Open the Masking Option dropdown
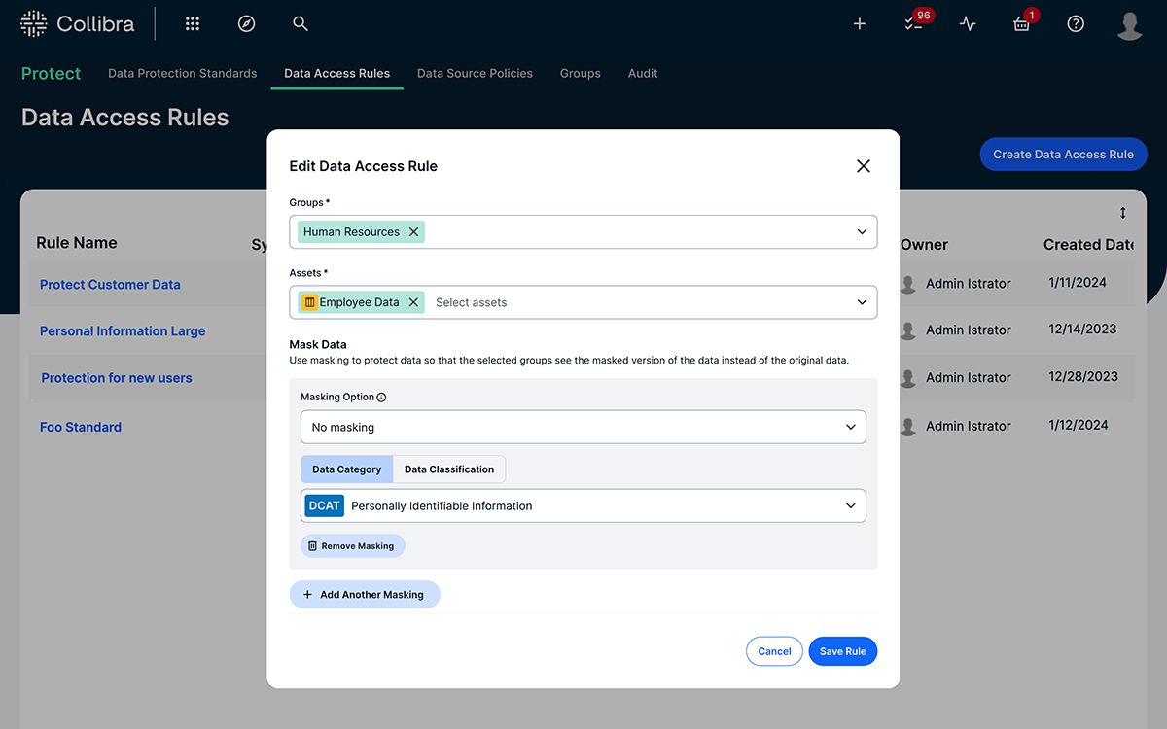 pyautogui.click(x=583, y=427)
